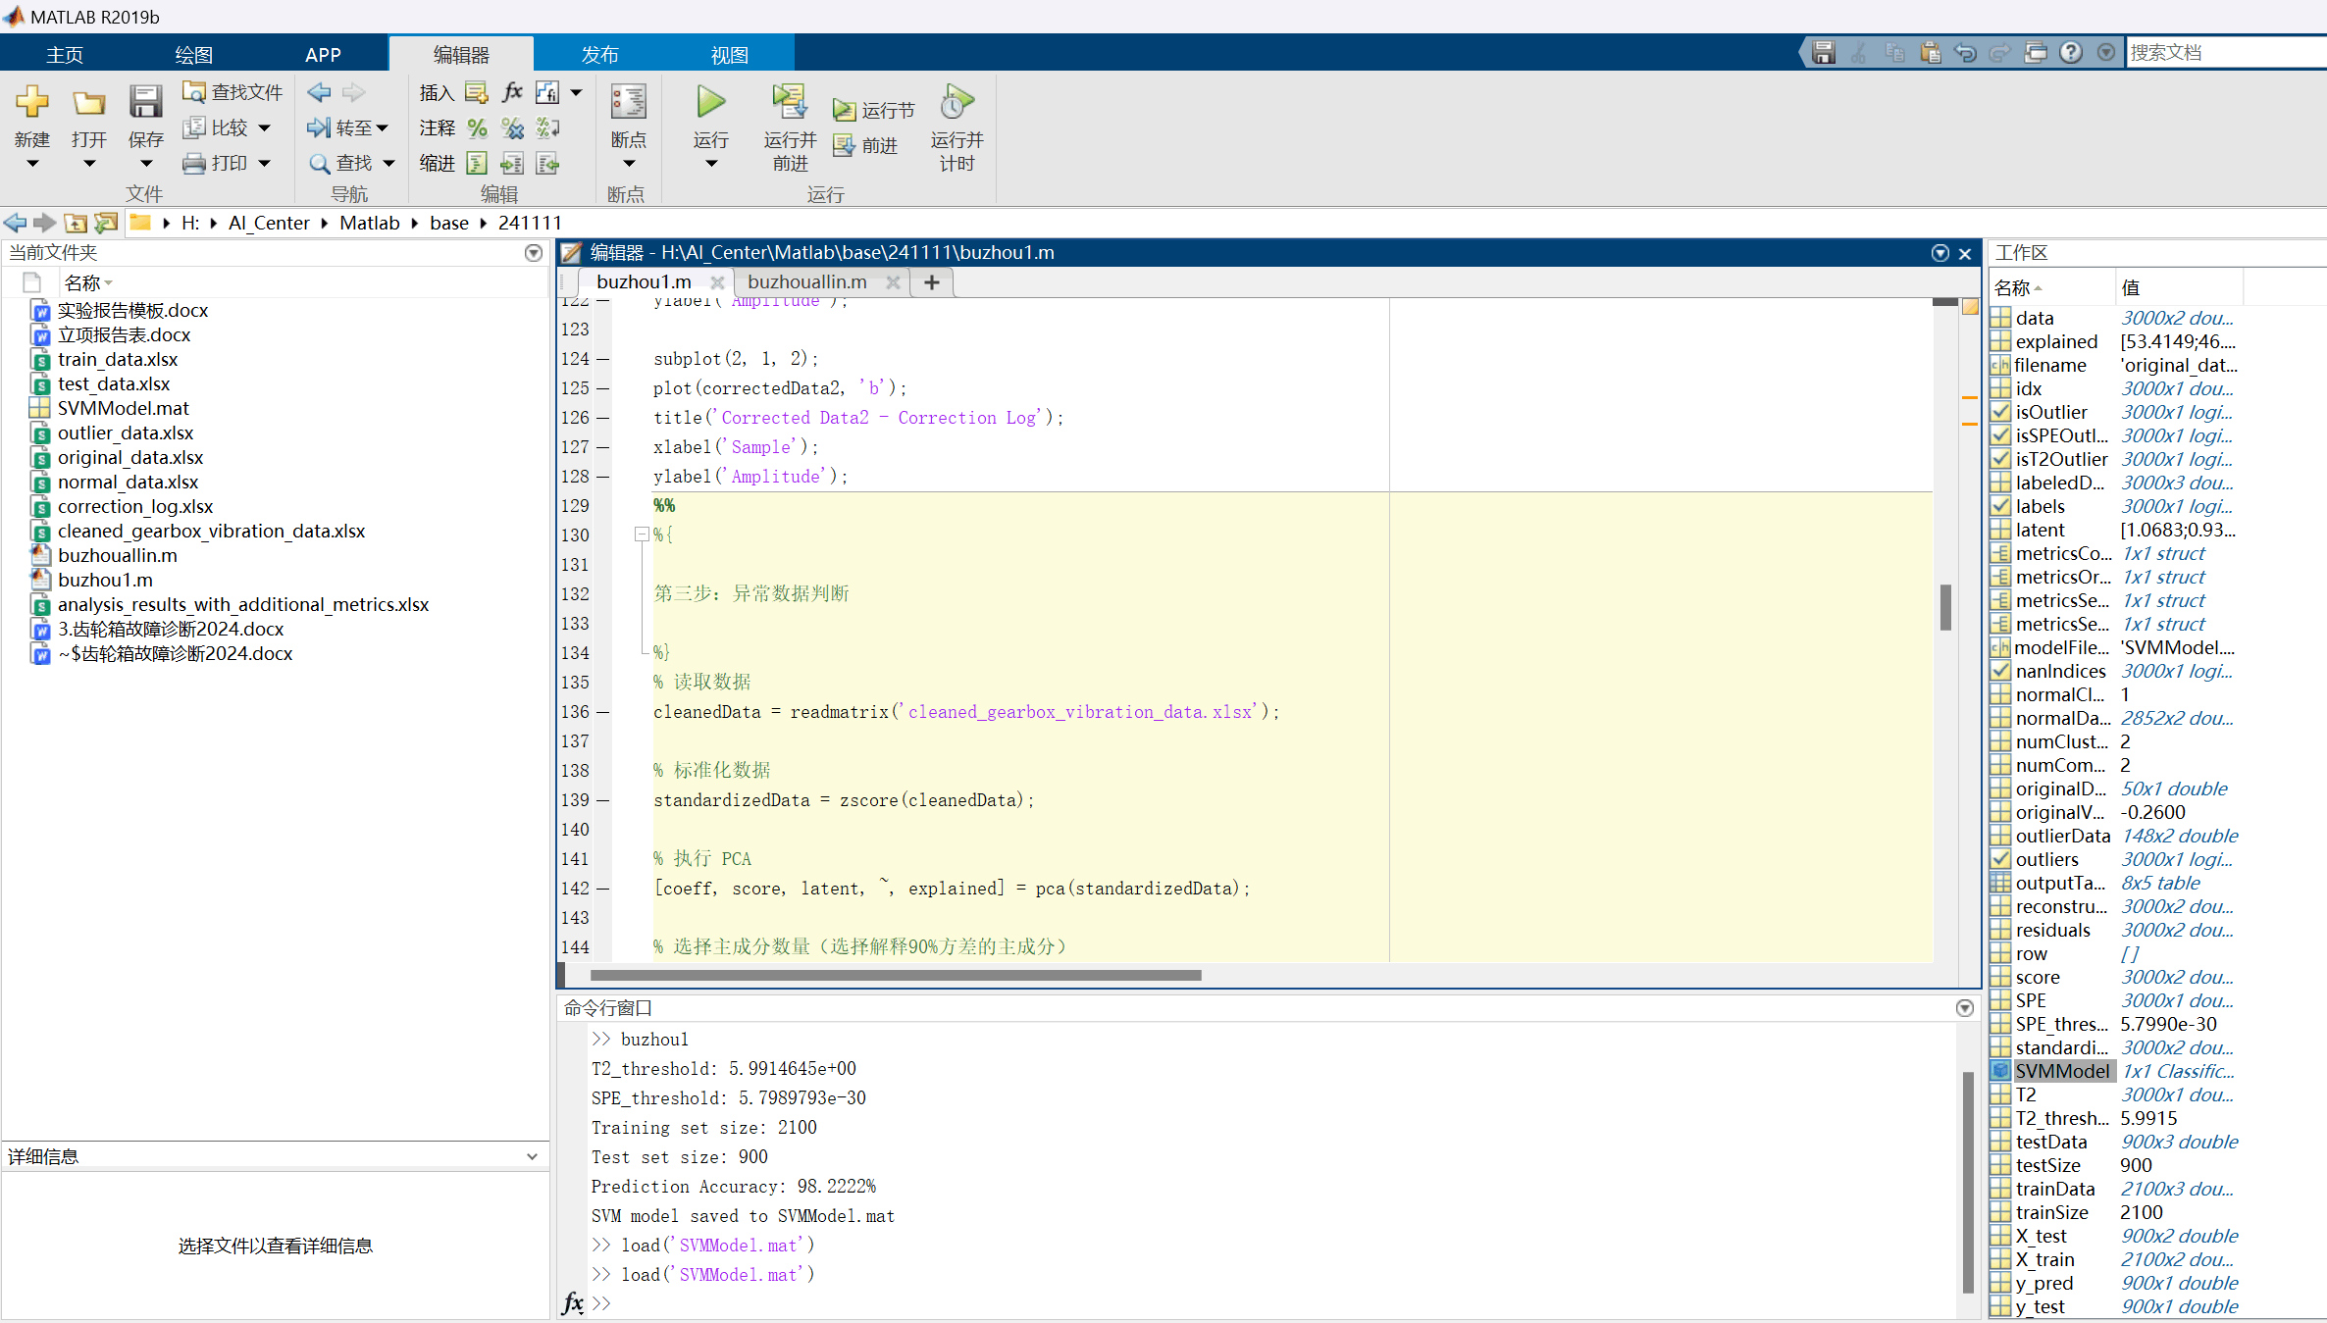Click the up-one-folder icon in address bar
This screenshot has height=1323, width=2327.
tap(76, 223)
